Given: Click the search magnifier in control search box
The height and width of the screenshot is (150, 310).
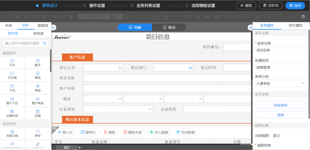Looking at the screenshot, I should pyautogui.click(x=45, y=43).
